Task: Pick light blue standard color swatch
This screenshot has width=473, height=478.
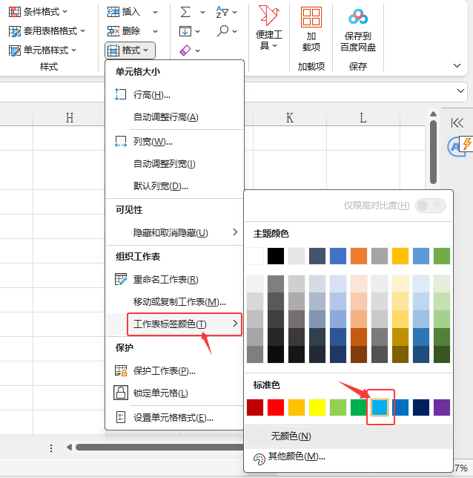Action: point(380,407)
